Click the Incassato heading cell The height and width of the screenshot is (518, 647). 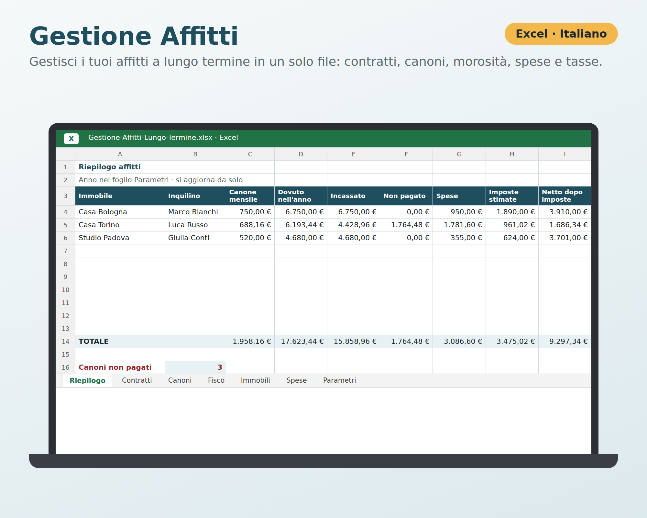354,196
